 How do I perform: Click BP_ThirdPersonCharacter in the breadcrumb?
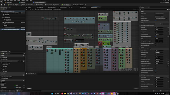45,9
